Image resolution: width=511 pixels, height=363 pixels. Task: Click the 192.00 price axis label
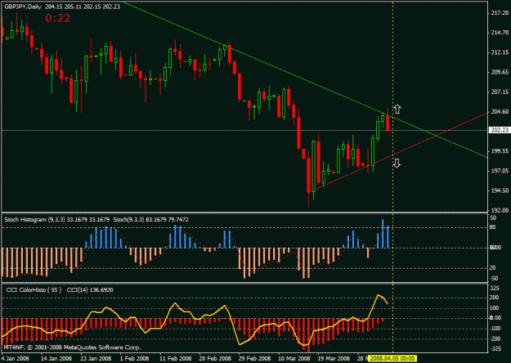(500, 210)
